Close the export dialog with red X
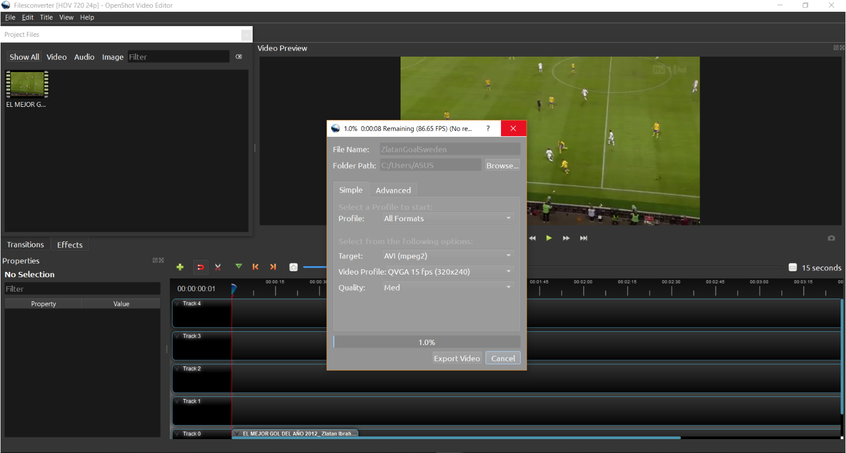Screen dimensions: 846x453 click(x=513, y=128)
